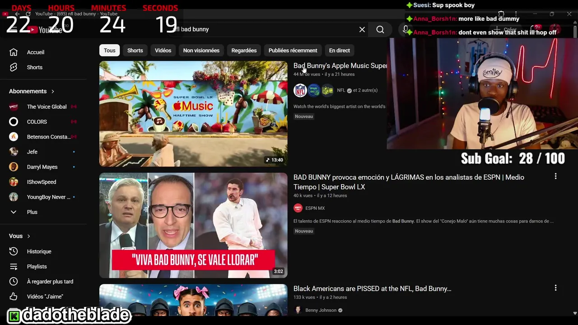578x325 pixels.
Task: Open ESPN MX channel logo
Action: pyautogui.click(x=298, y=208)
